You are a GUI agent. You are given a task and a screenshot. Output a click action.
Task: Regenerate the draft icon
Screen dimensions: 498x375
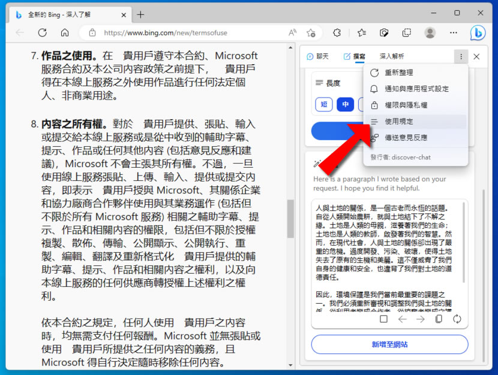tap(457, 319)
